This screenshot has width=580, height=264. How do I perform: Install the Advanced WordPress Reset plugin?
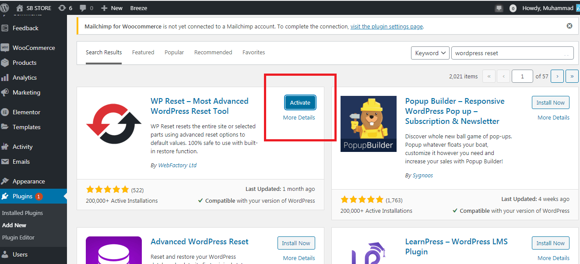pyautogui.click(x=296, y=243)
